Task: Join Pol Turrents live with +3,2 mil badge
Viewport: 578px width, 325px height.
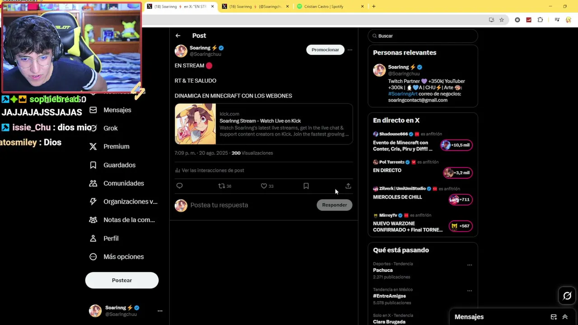Action: [457, 172]
